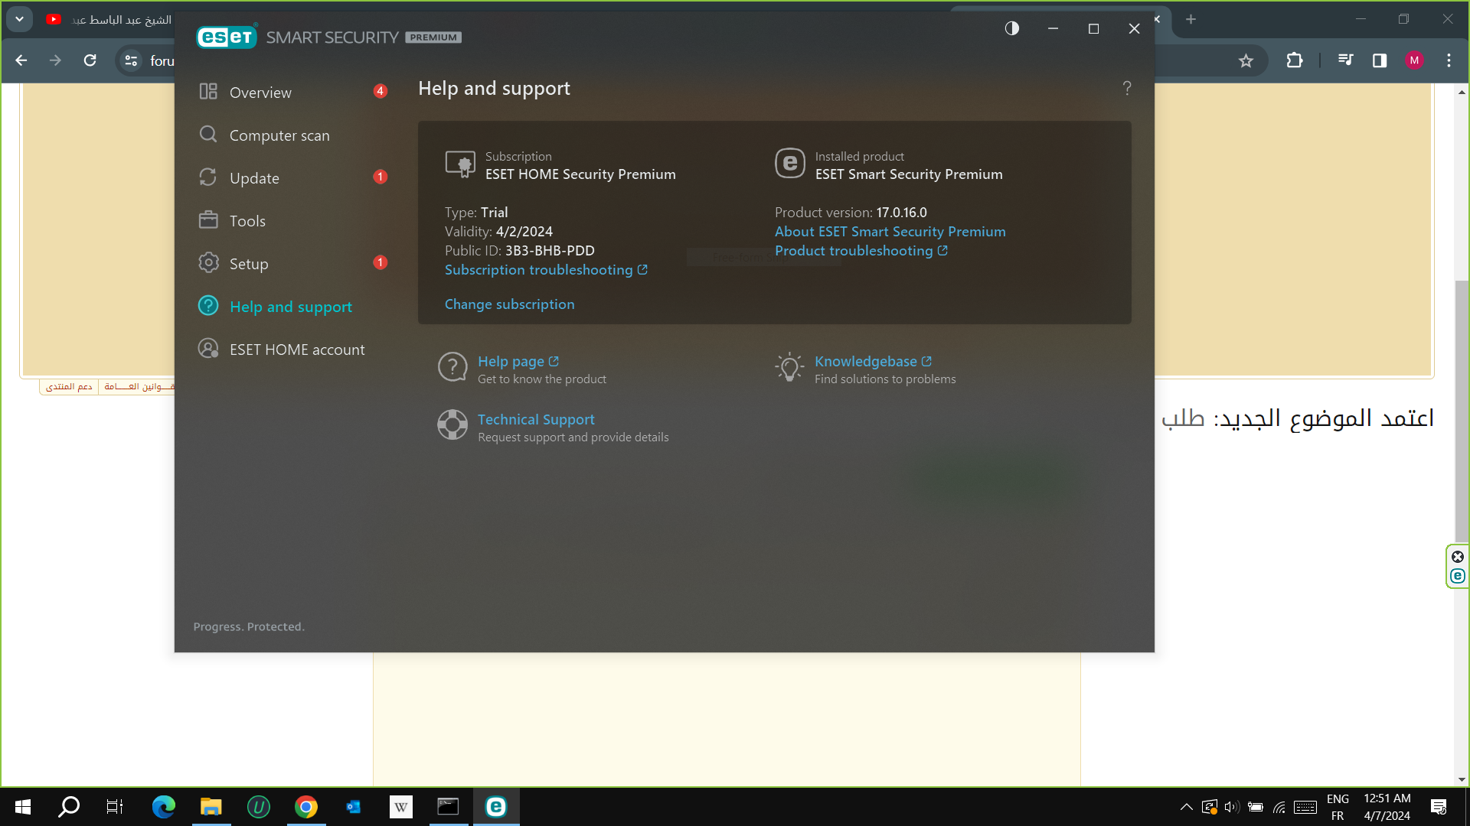Open Setup section in ESET sidebar
The image size is (1470, 826).
coord(249,263)
